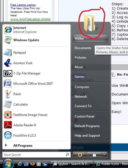Open Notepad from the program list
Viewport: 128px width, 168px height.
click(36, 53)
